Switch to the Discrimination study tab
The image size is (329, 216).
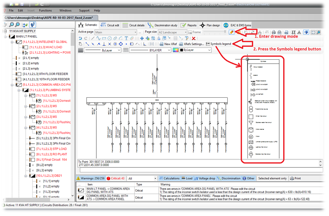coord(163,25)
